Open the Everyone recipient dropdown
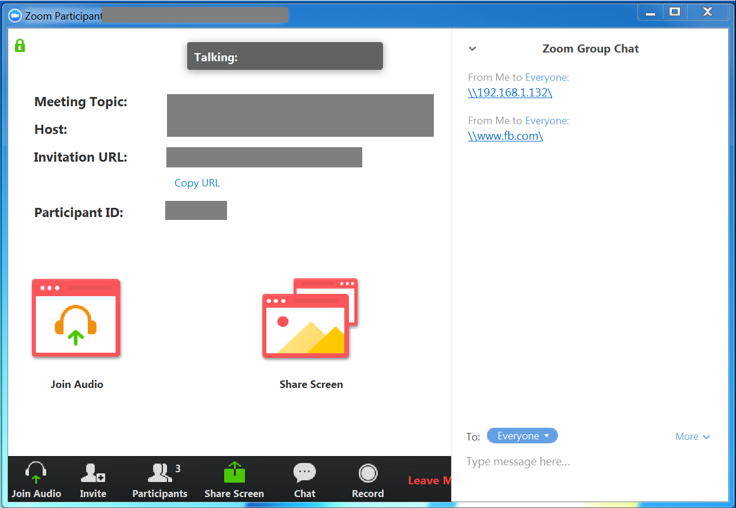 [522, 436]
